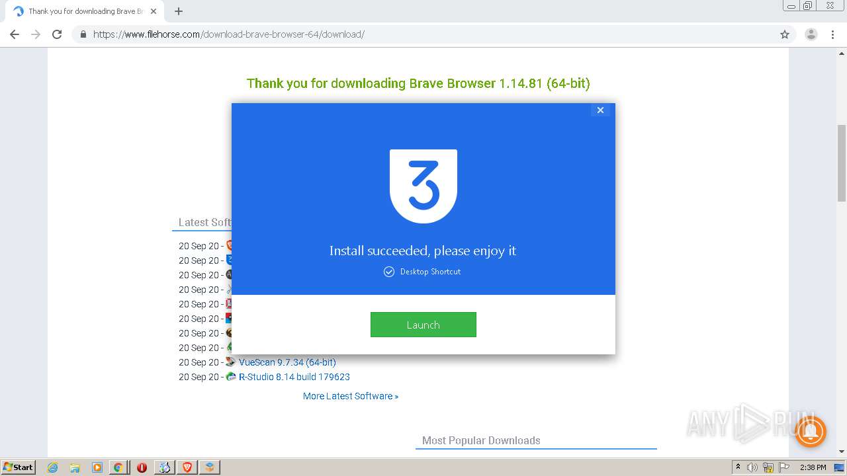
Task: View site security lock information
Action: tap(83, 34)
